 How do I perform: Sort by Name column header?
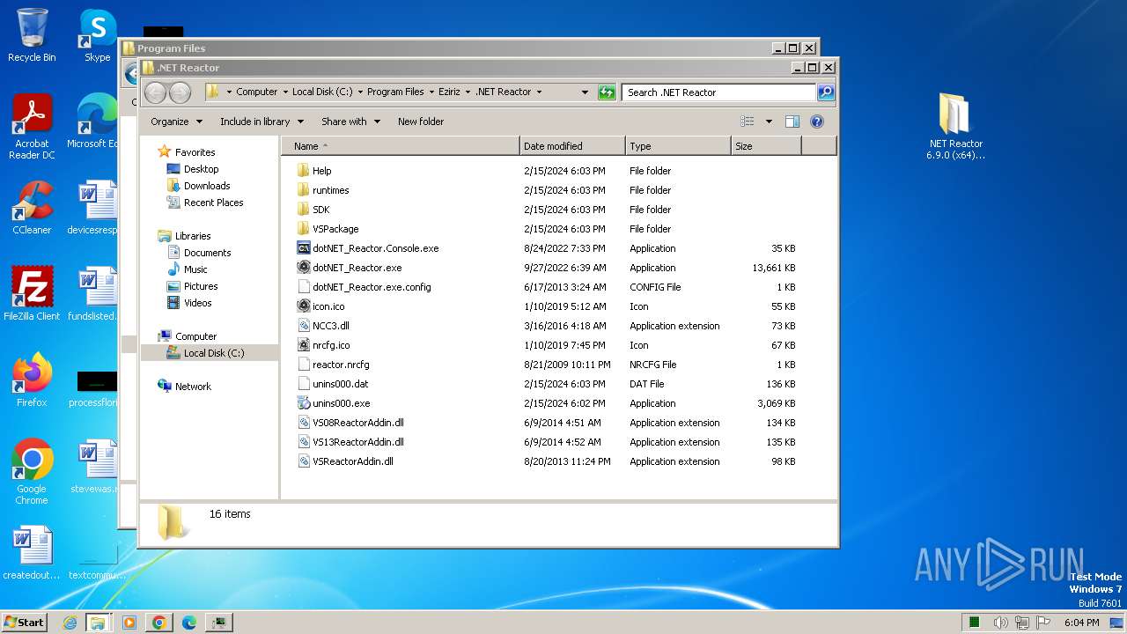click(x=401, y=146)
